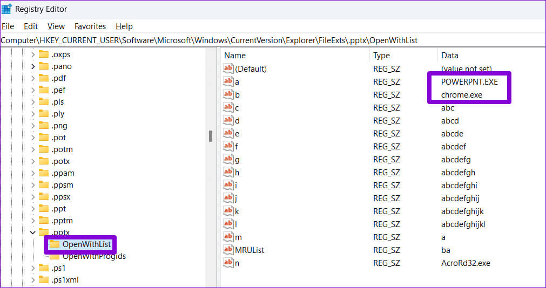Select the .ppsm folder icon
The width and height of the screenshot is (546, 288).
click(x=44, y=184)
